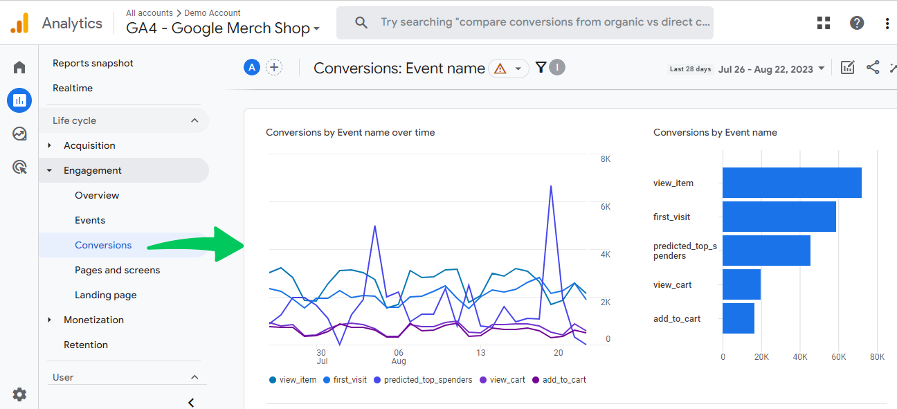Open the Explore icon in the left rail
This screenshot has height=409, width=897.
pos(19,134)
